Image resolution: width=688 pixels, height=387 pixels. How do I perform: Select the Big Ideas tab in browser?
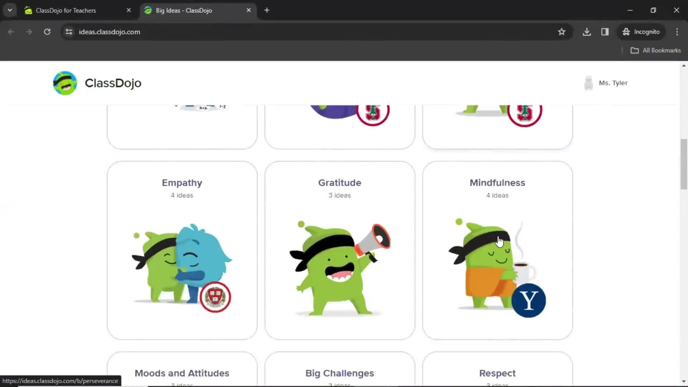tap(184, 10)
